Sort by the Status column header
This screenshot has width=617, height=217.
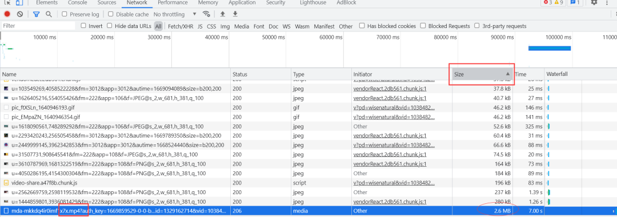click(261, 74)
